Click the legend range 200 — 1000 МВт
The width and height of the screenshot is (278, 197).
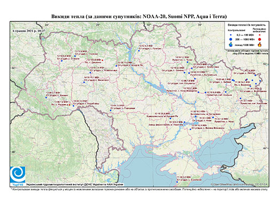click(245, 39)
